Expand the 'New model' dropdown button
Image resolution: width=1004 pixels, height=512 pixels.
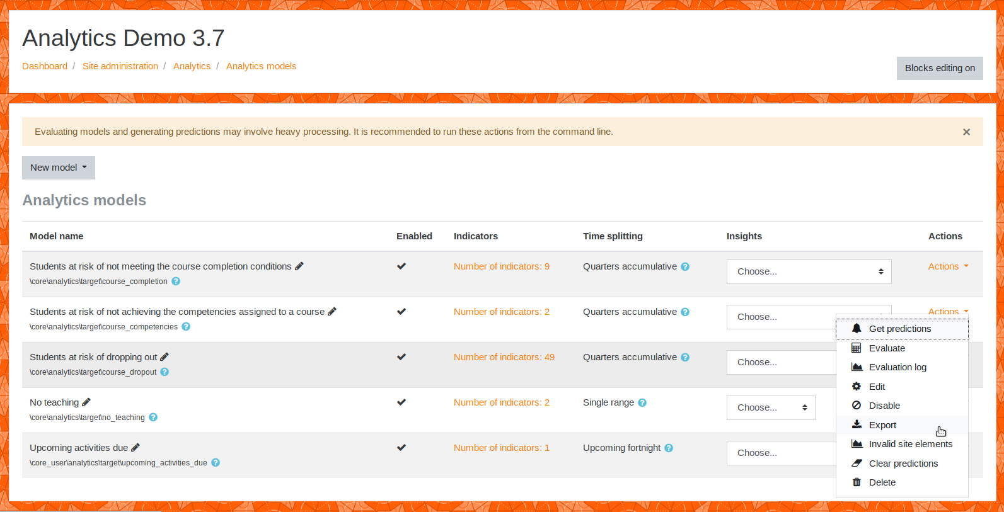(x=59, y=168)
